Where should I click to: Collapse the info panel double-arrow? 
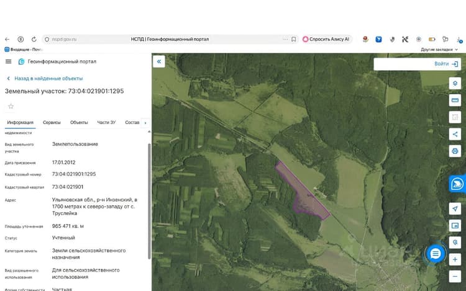point(159,61)
